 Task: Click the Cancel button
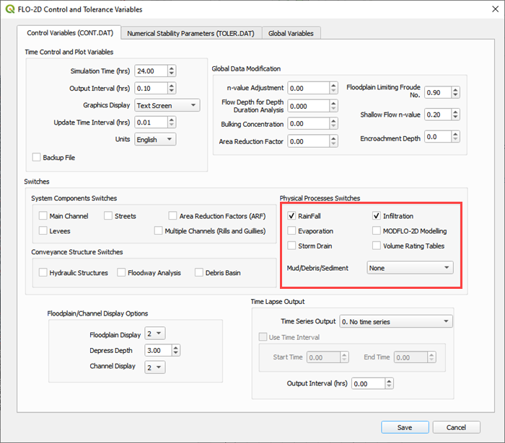[x=456, y=427]
